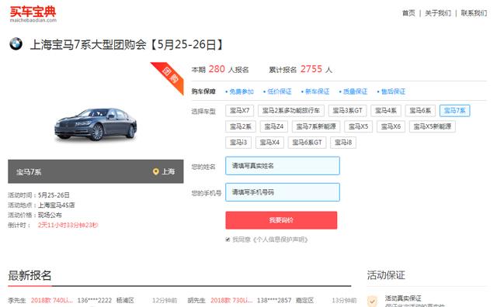Toggle the 我同意 agreement checkbox
This screenshot has width=497, height=307.
tap(228, 240)
